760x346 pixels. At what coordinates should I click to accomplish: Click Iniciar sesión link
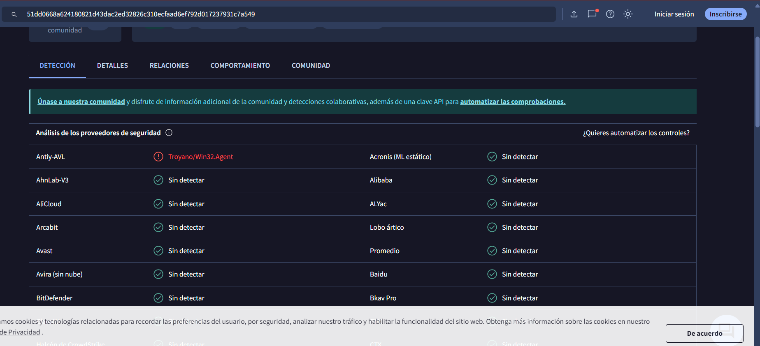pyautogui.click(x=674, y=14)
